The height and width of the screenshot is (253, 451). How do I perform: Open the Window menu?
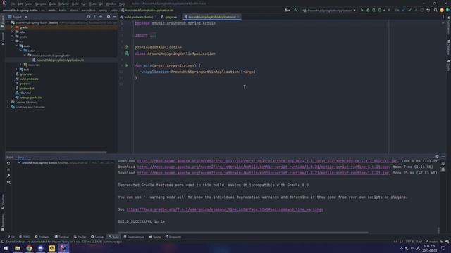point(111,4)
